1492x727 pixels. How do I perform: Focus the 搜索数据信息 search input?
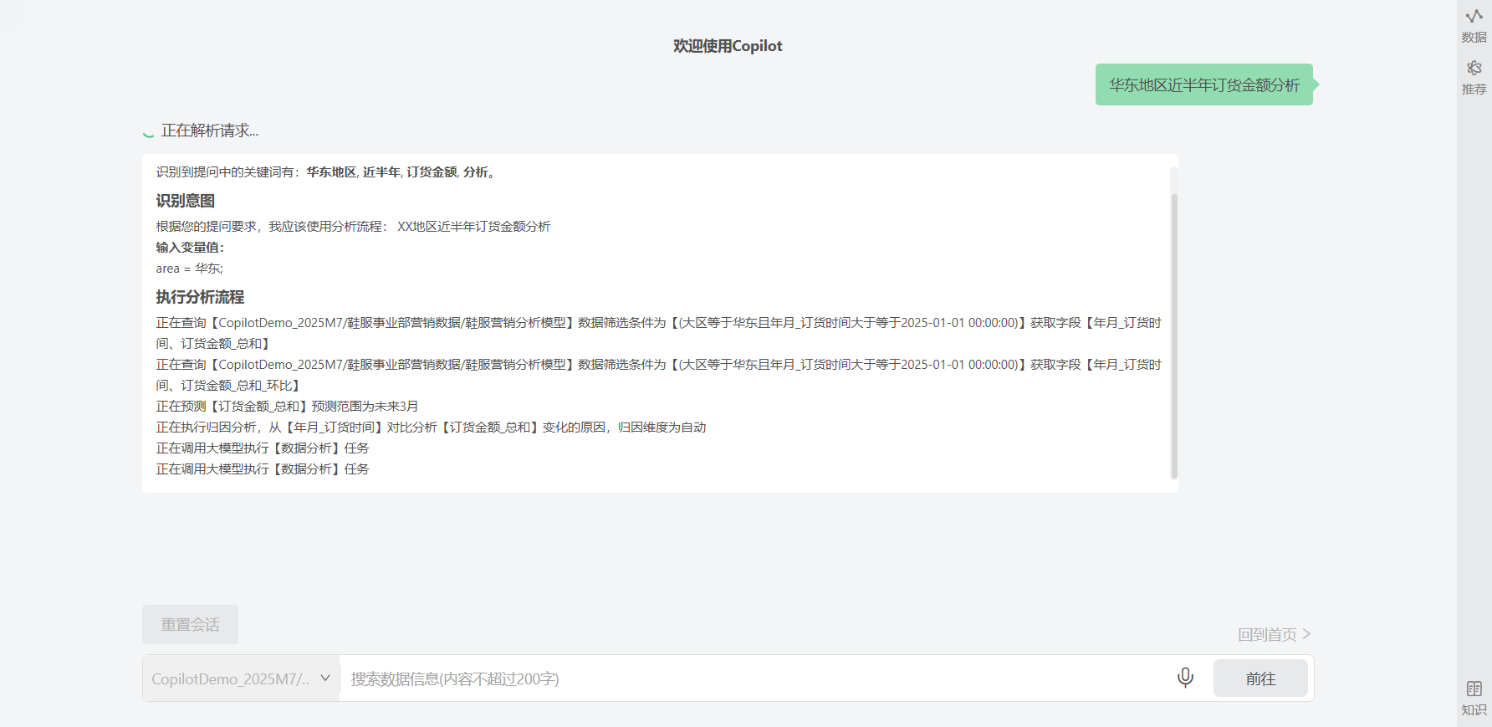click(753, 678)
